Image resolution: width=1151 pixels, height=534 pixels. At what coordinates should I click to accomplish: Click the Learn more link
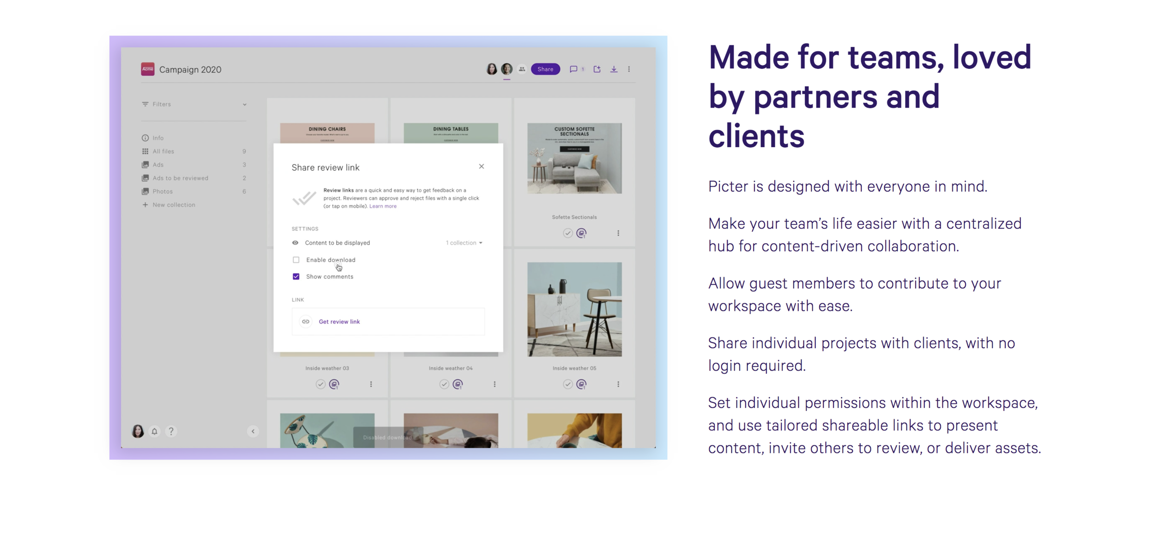click(x=383, y=206)
